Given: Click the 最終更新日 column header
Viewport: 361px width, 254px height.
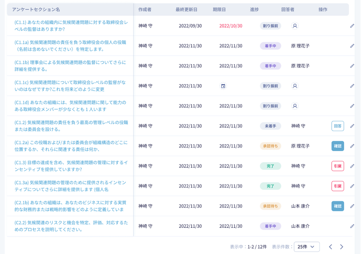Looking at the screenshot, I should pyautogui.click(x=186, y=9).
